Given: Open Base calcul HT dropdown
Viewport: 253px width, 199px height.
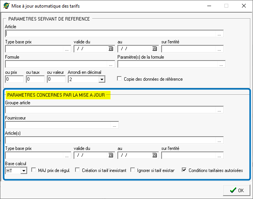Looking at the screenshot, I should click(23, 170).
